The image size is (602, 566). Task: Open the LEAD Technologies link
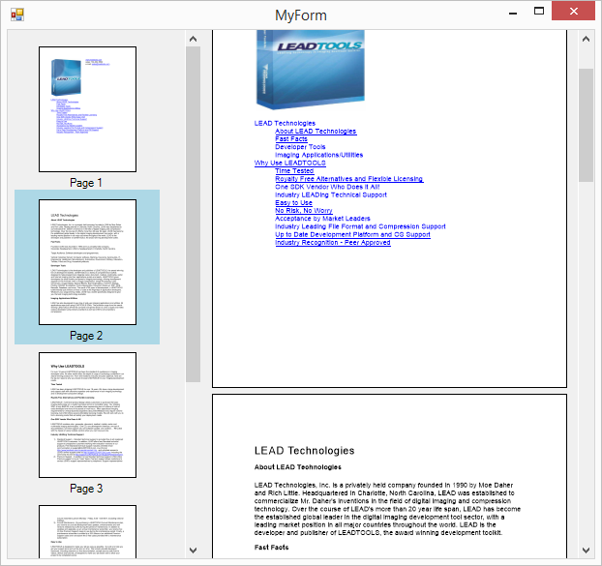coord(285,123)
